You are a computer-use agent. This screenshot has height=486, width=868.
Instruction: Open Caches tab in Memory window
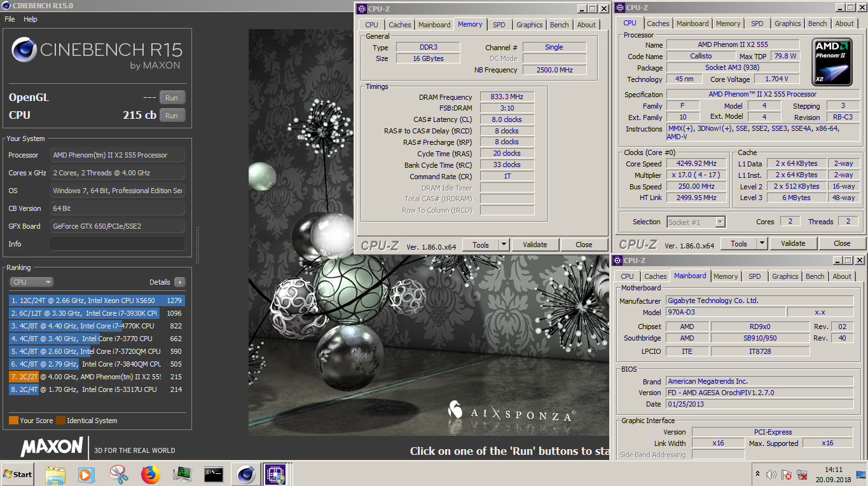[x=400, y=25]
